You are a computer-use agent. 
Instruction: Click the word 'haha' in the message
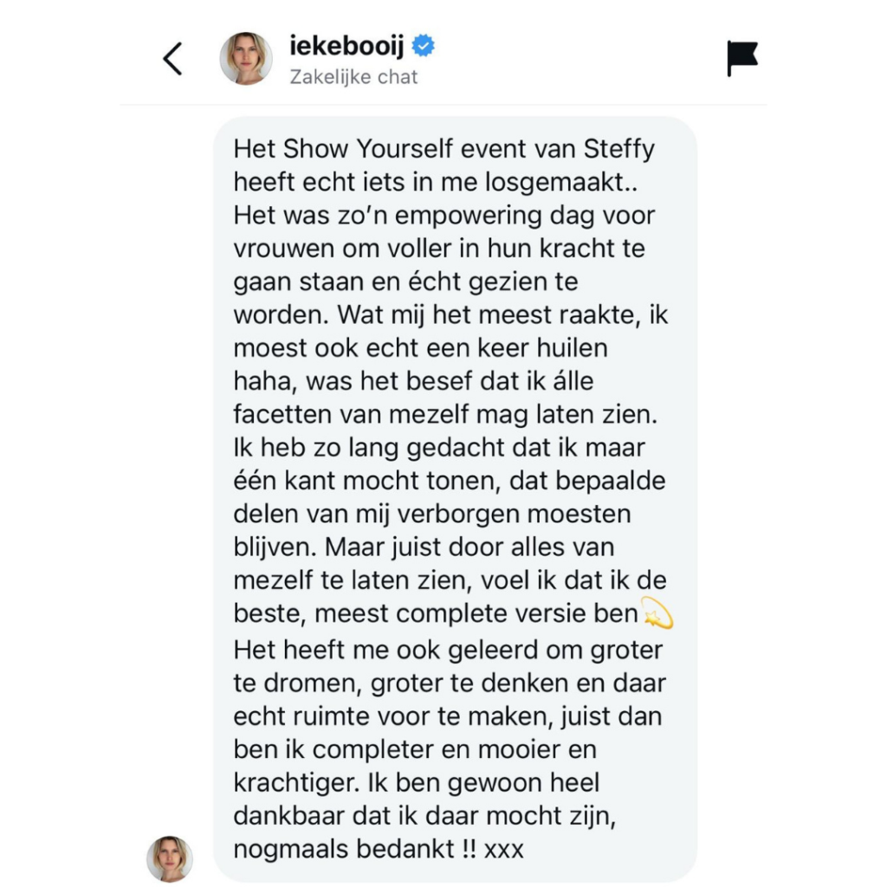[260, 381]
